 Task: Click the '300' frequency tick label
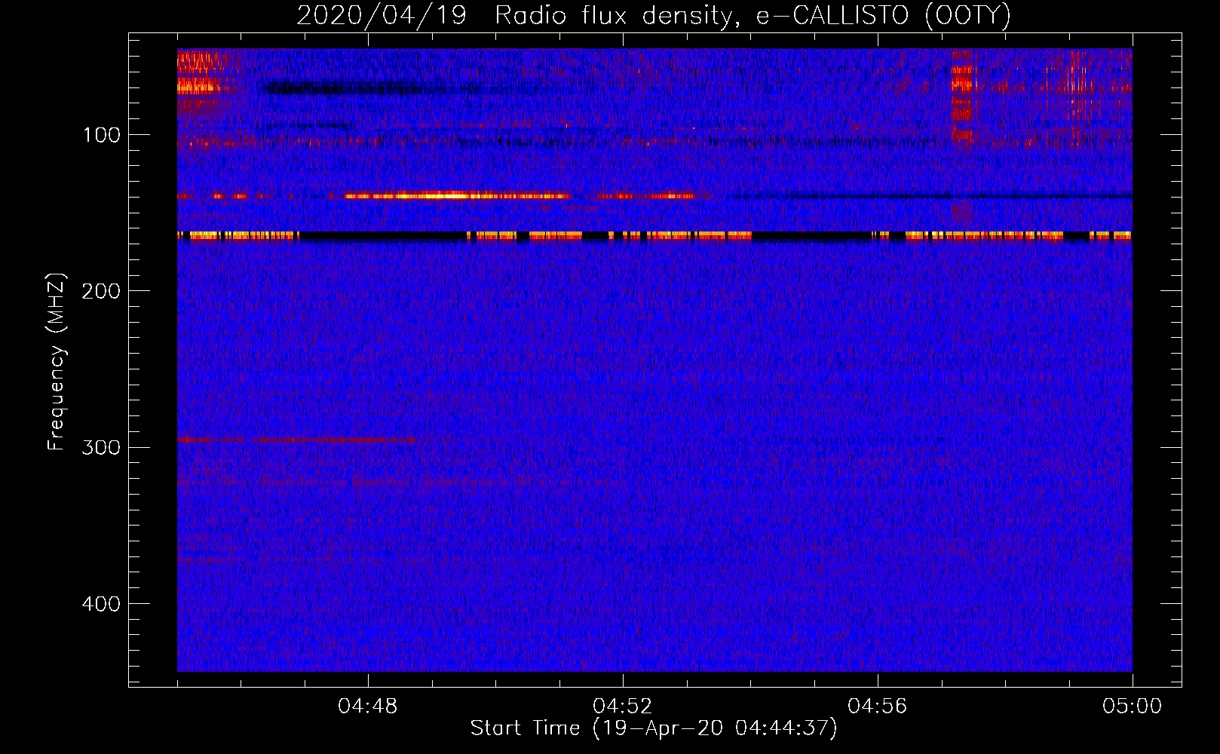[x=101, y=447]
